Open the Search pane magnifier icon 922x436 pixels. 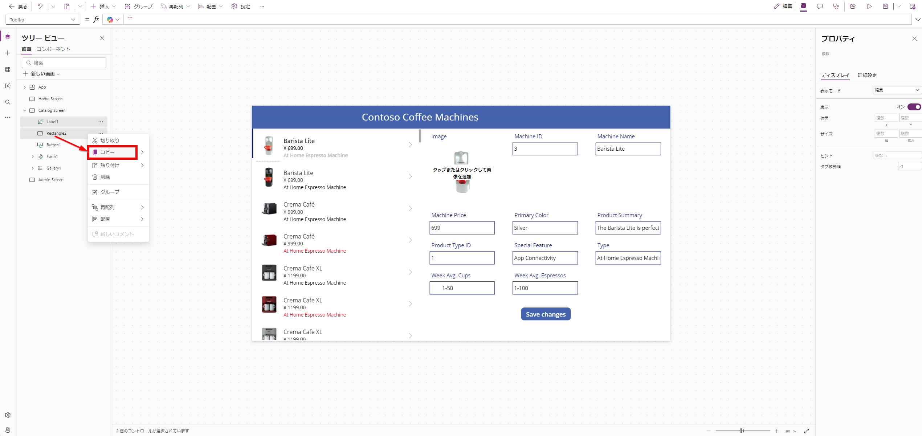coord(8,102)
